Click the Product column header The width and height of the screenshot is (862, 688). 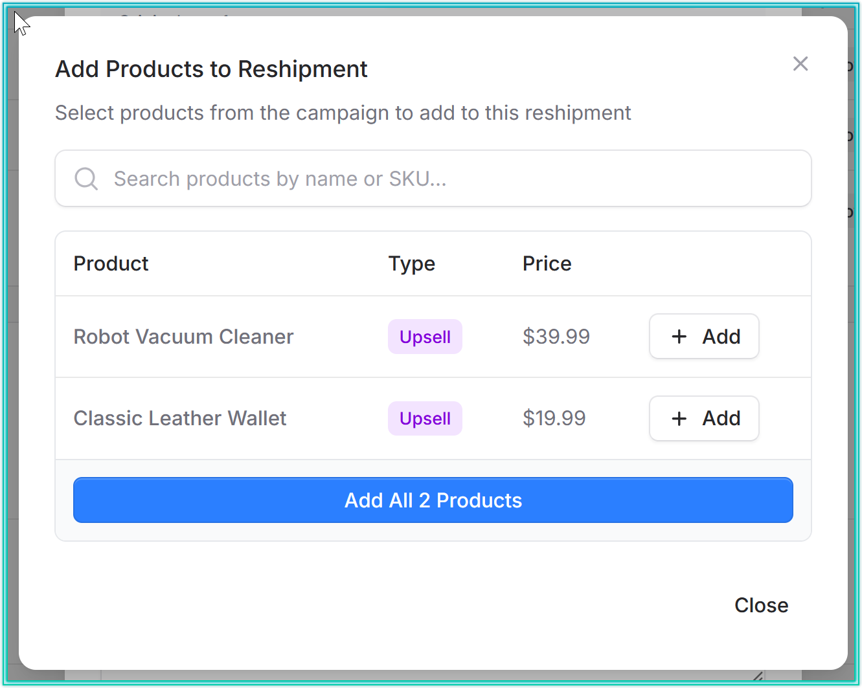[x=111, y=263]
